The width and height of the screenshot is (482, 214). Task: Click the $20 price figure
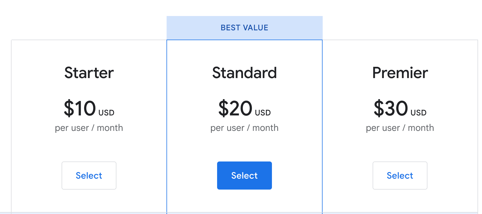[x=236, y=108]
